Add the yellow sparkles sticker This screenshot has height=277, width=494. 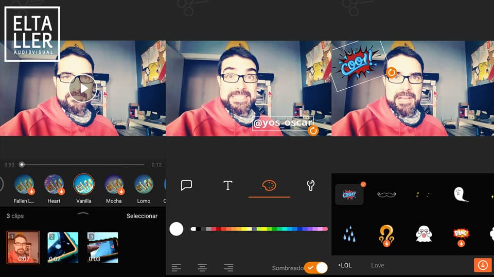pos(423,195)
